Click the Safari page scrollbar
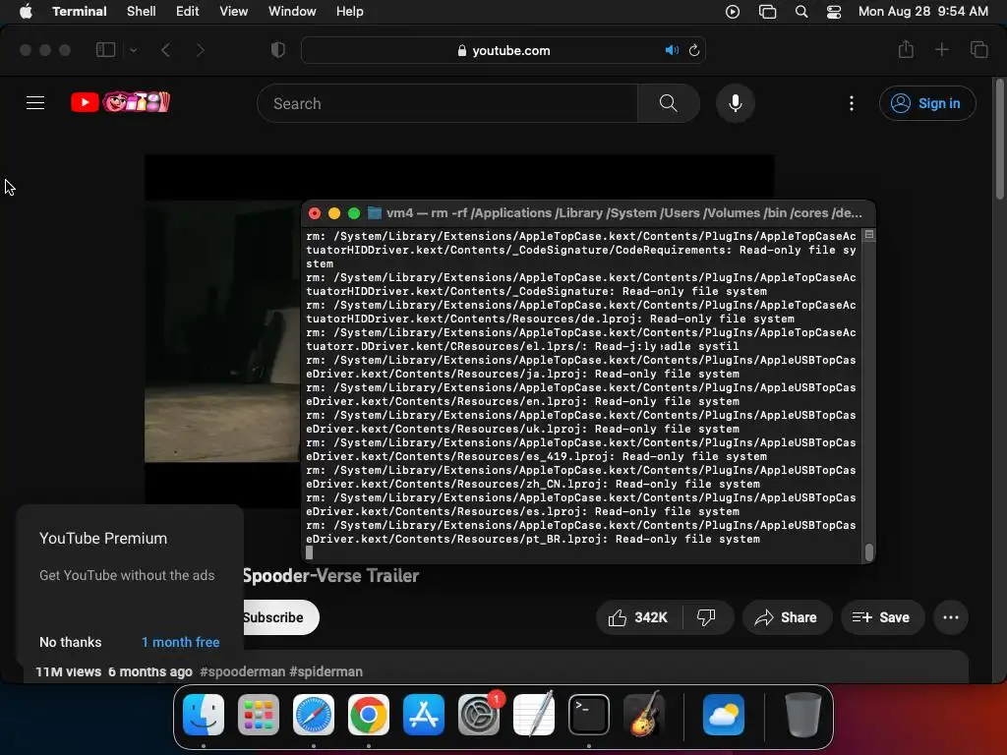The height and width of the screenshot is (755, 1007). click(999, 138)
